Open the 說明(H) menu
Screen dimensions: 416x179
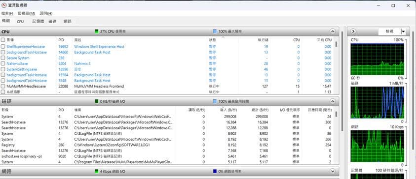46,13
